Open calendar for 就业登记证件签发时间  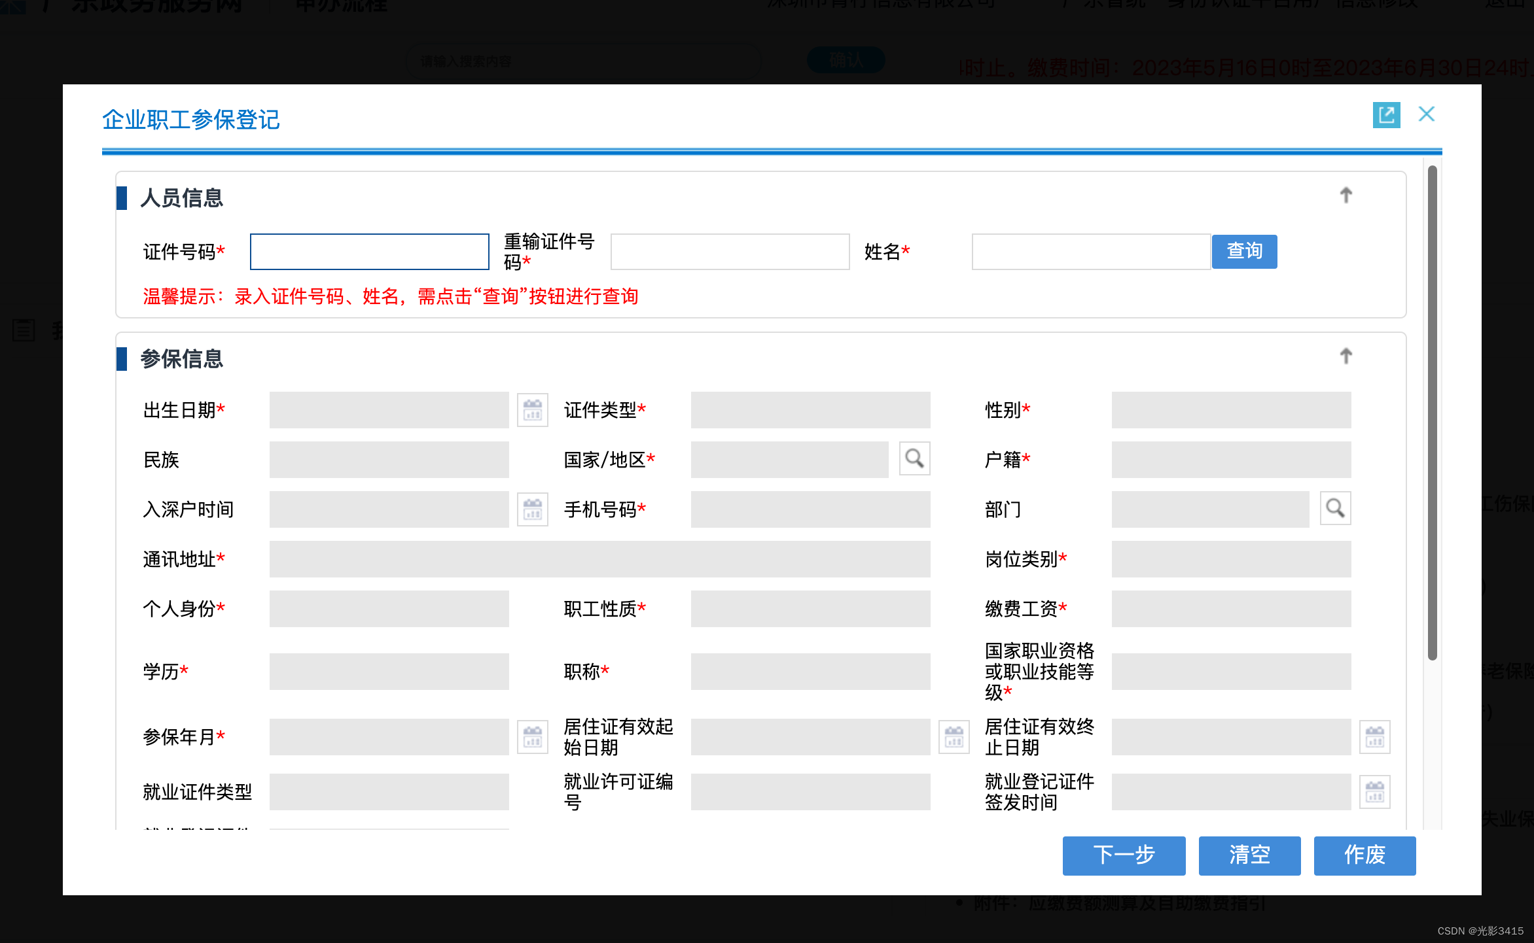(x=1374, y=792)
